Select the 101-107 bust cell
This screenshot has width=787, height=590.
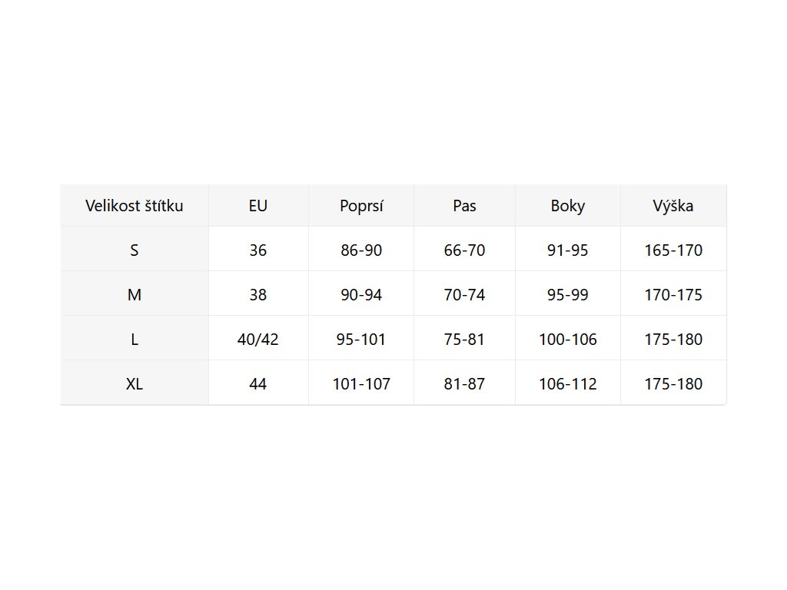pyautogui.click(x=361, y=384)
